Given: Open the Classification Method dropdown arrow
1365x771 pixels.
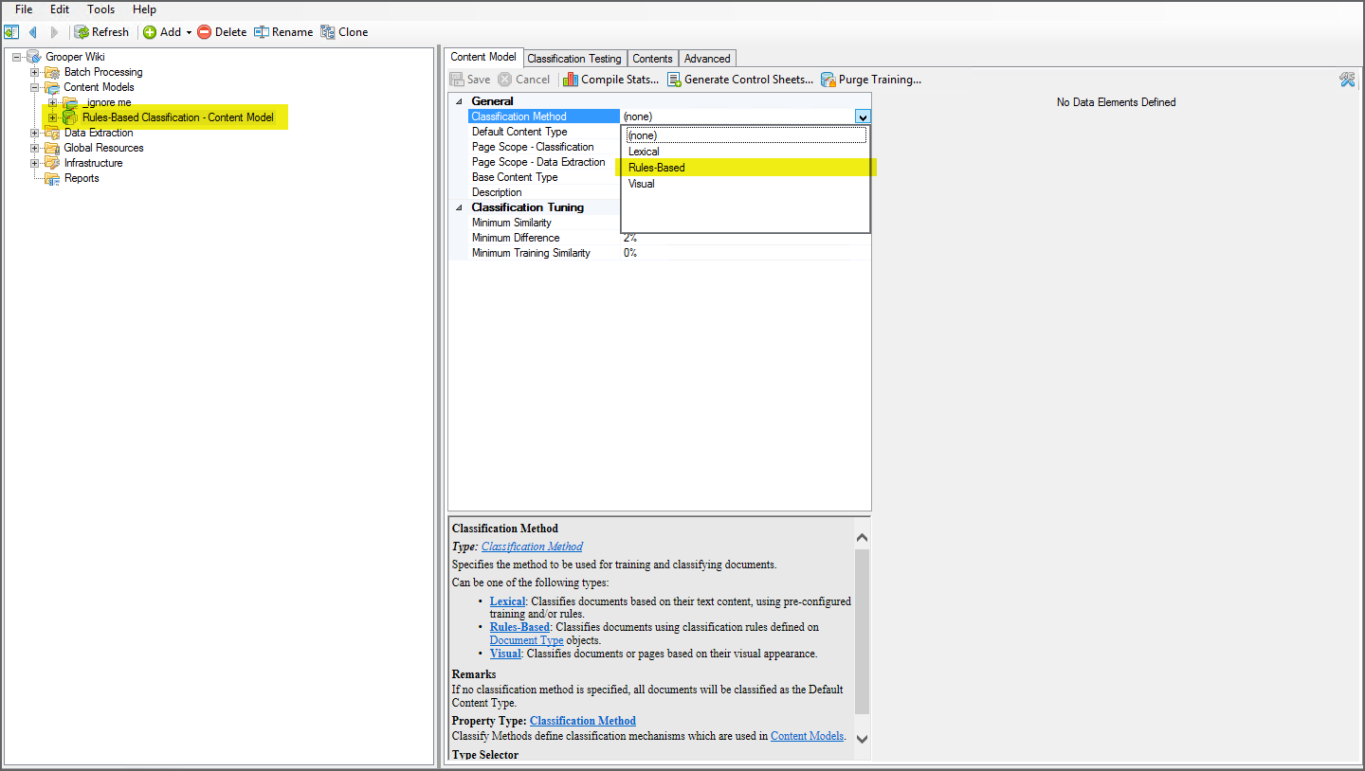Looking at the screenshot, I should 862,117.
